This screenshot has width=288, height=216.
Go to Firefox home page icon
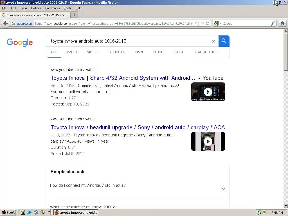click(282, 24)
